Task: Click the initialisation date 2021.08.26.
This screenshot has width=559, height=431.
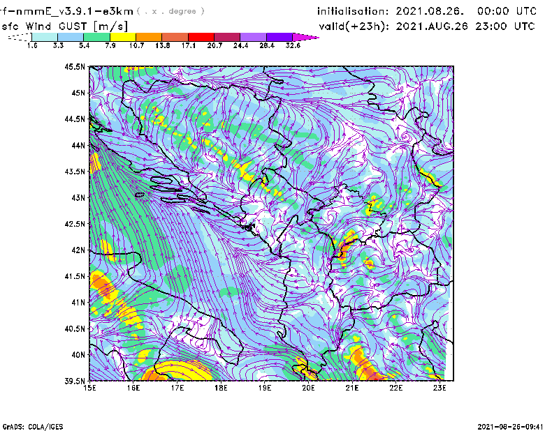Action: [430, 11]
